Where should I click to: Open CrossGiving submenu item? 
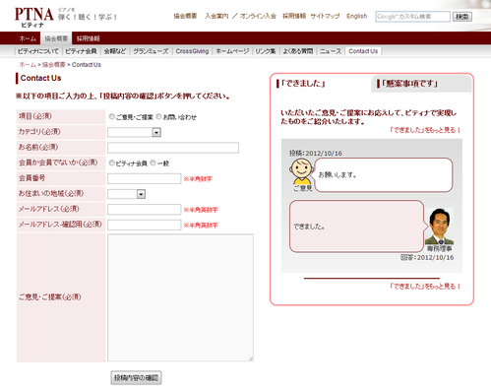point(192,51)
